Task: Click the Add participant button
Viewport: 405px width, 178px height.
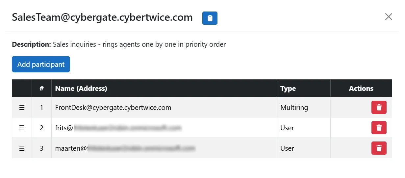Action: coord(41,64)
